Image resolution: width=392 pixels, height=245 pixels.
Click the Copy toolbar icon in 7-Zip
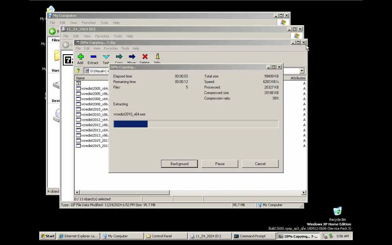pos(119,57)
